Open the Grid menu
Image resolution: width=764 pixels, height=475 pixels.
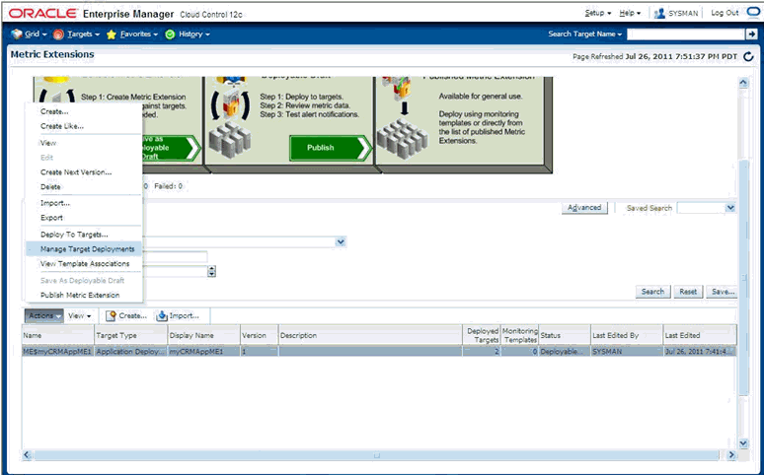[x=36, y=34]
